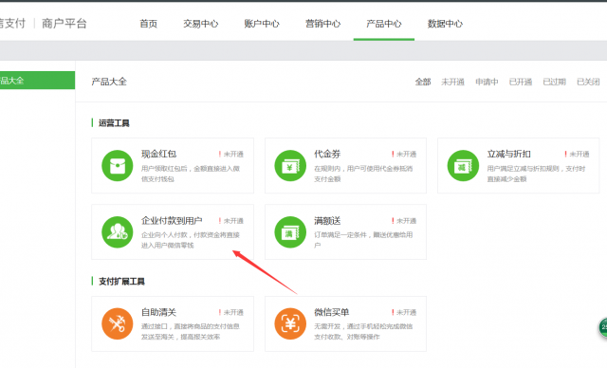Click the 满额送 card description text
This screenshot has width=607, height=368.
click(363, 240)
